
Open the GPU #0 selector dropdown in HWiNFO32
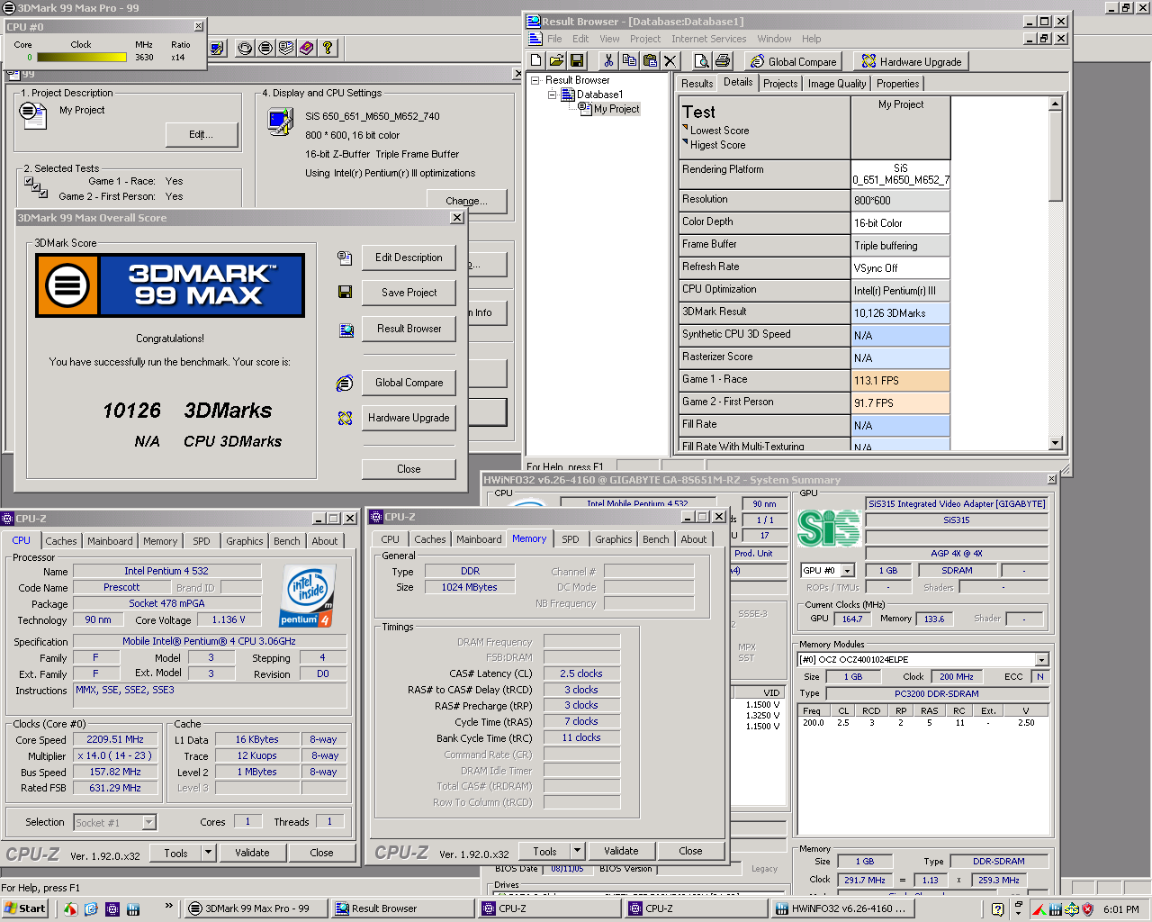(847, 571)
